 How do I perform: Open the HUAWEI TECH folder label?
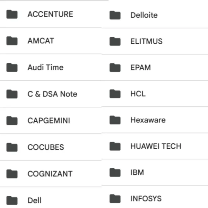156,146
